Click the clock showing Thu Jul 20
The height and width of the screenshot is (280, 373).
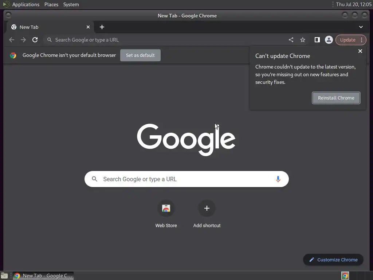click(353, 4)
